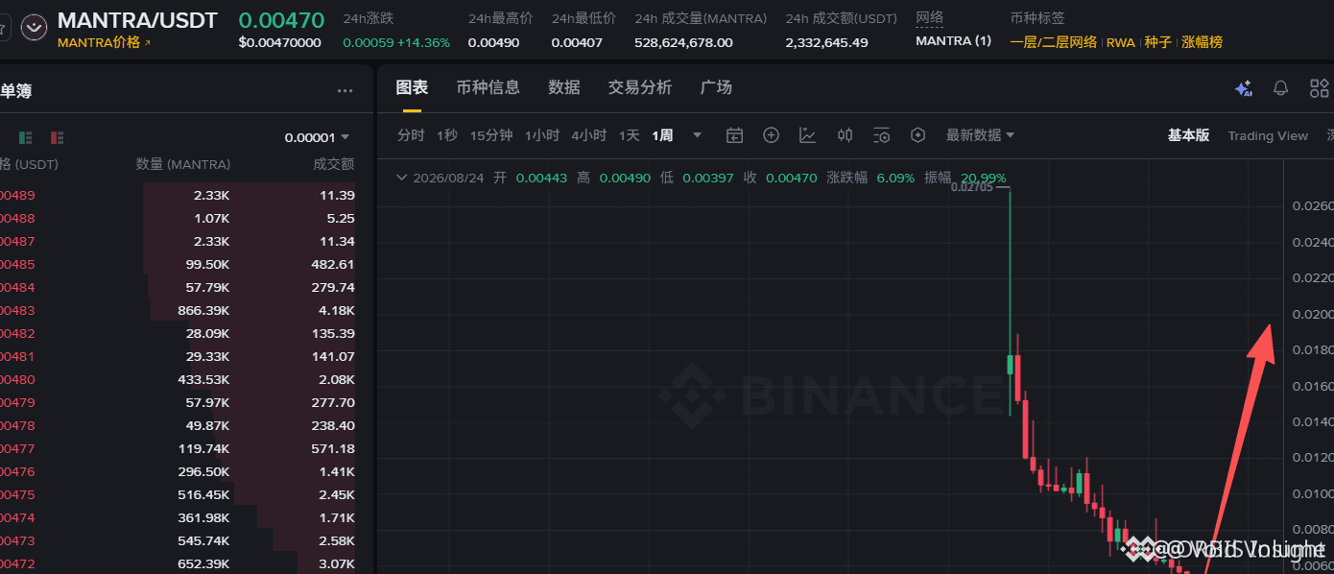Open the 最新数据 dropdown
The image size is (1334, 574).
[980, 135]
